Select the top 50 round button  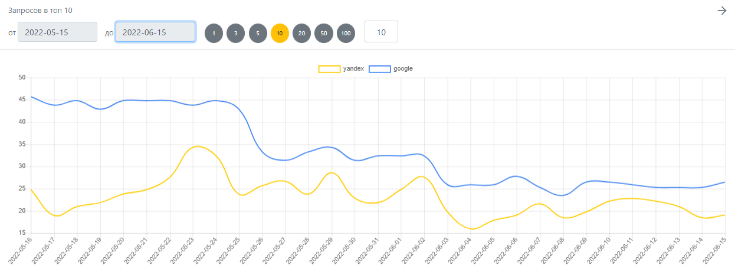tap(324, 34)
